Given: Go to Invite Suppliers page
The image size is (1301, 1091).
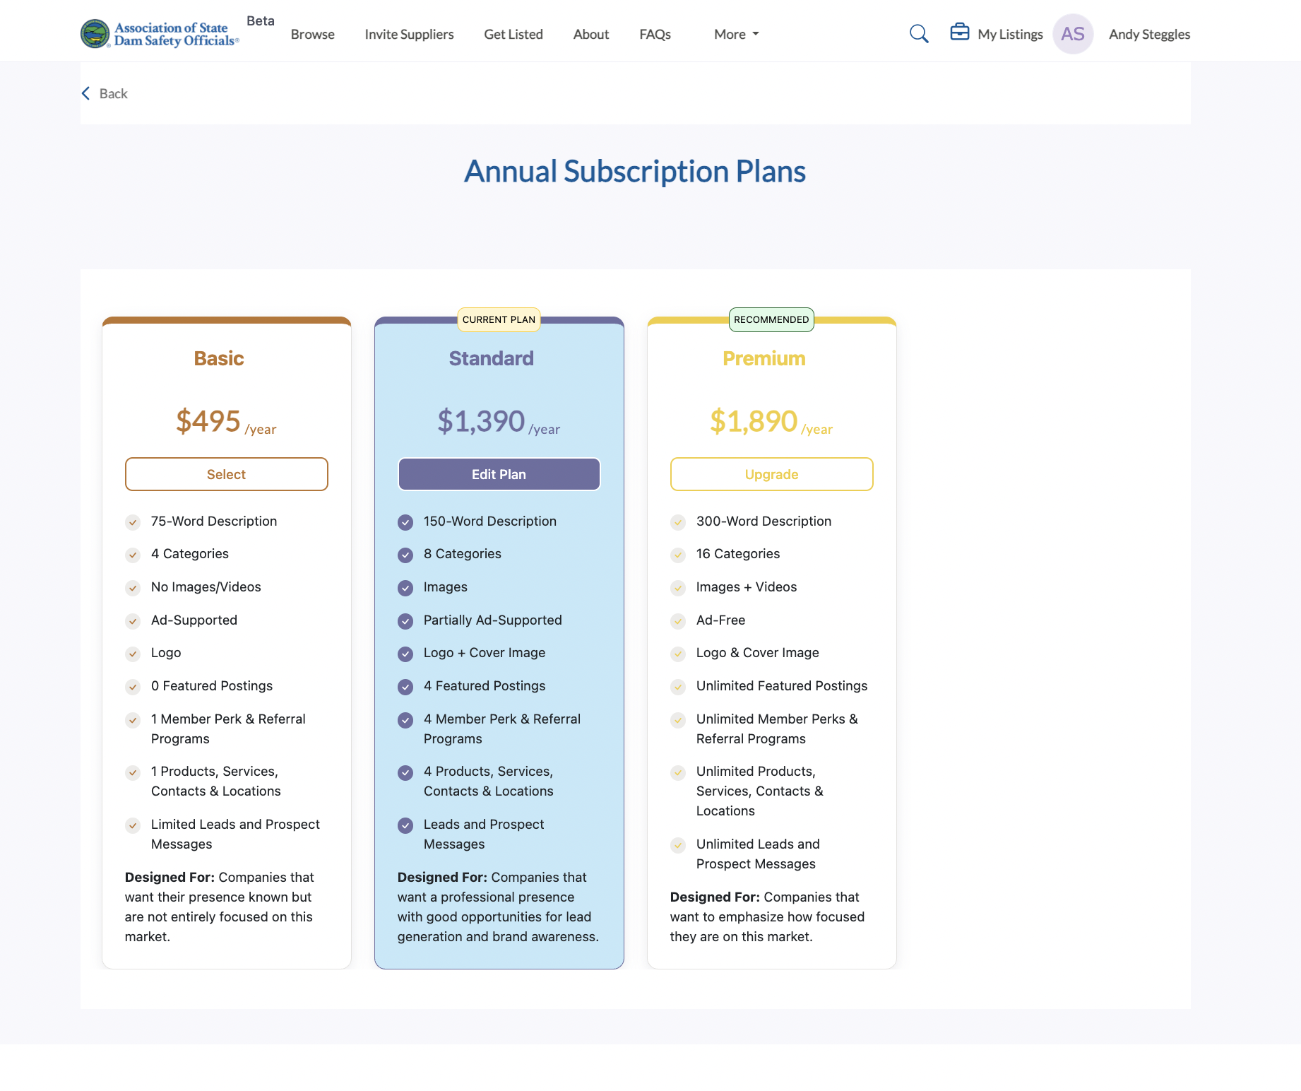Looking at the screenshot, I should point(409,34).
